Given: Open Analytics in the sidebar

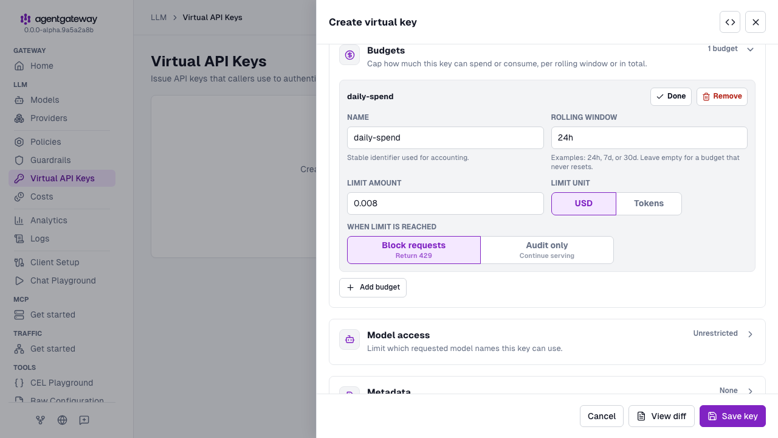Looking at the screenshot, I should [61, 220].
